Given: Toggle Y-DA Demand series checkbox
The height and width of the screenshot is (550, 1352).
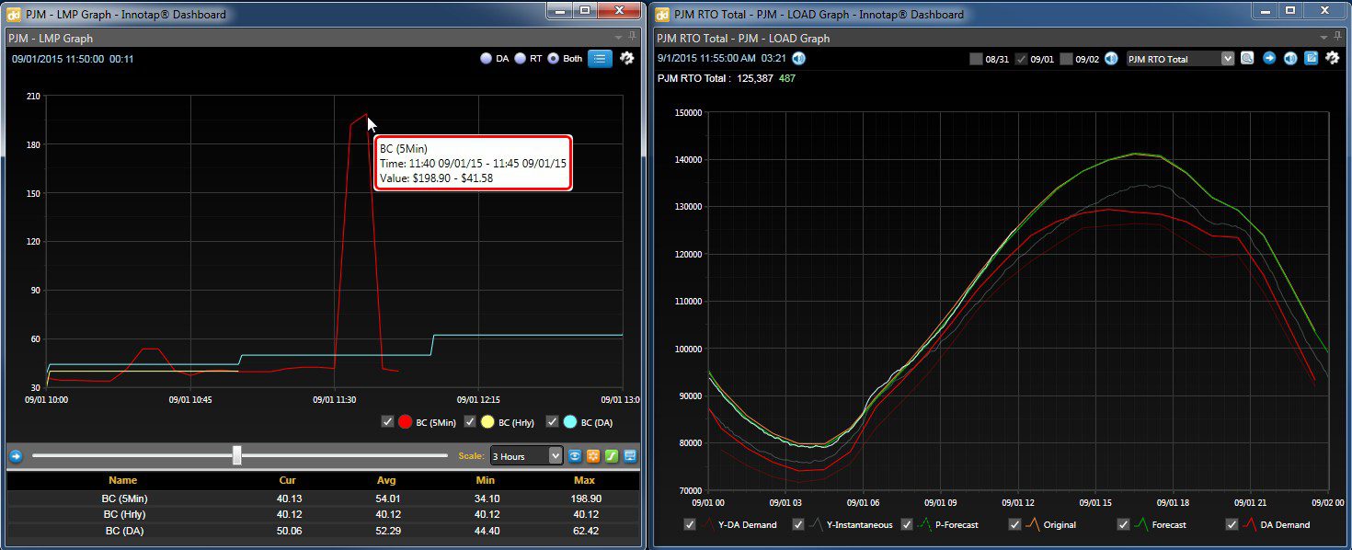Looking at the screenshot, I should pyautogui.click(x=690, y=524).
